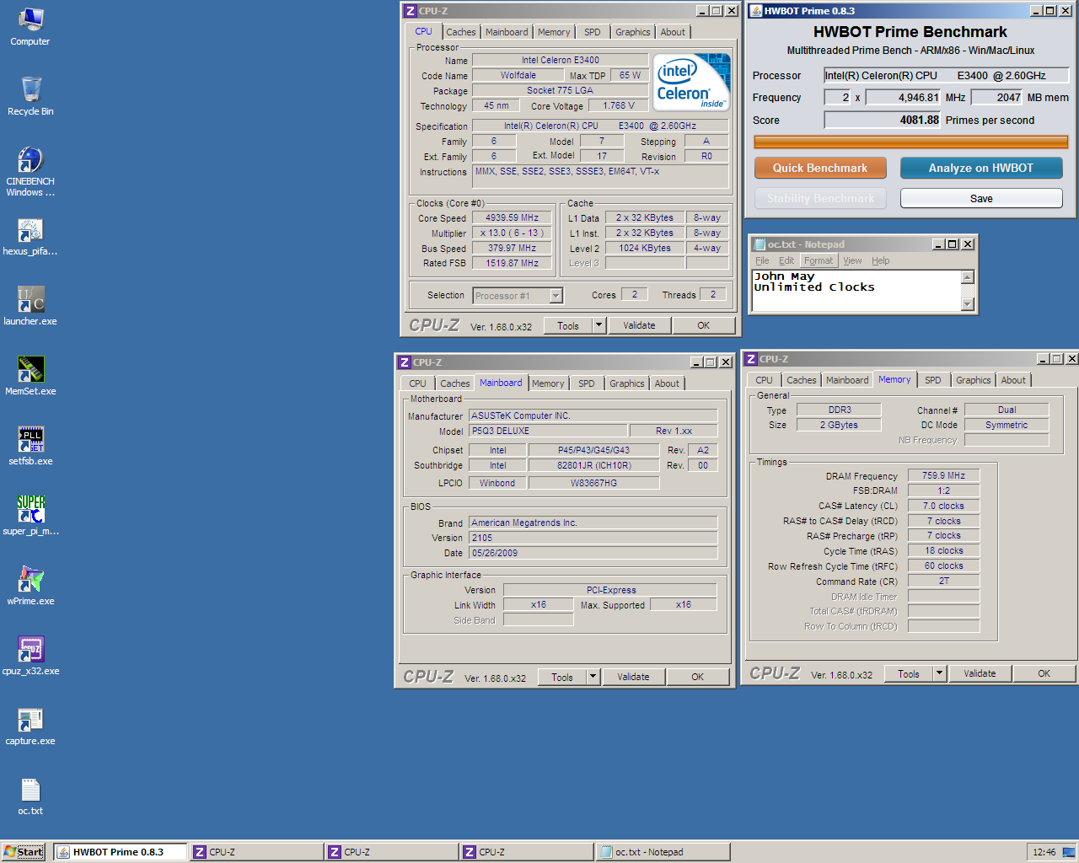The width and height of the screenshot is (1079, 863).
Task: Open the Start menu
Action: [x=24, y=852]
